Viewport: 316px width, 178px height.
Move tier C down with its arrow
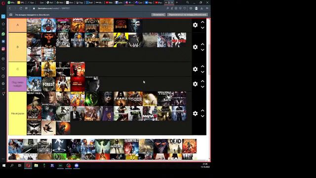coord(202,72)
